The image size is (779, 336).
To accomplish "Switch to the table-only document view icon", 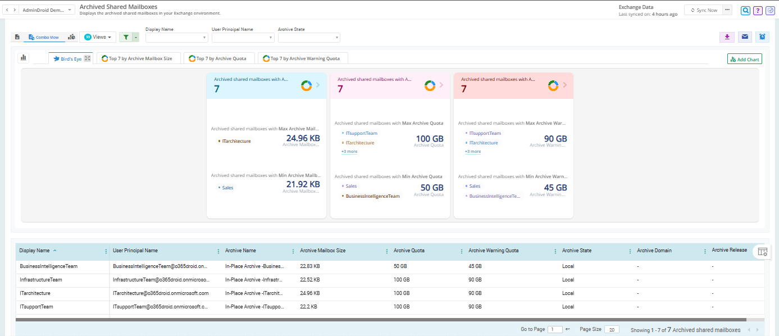I will (x=17, y=37).
